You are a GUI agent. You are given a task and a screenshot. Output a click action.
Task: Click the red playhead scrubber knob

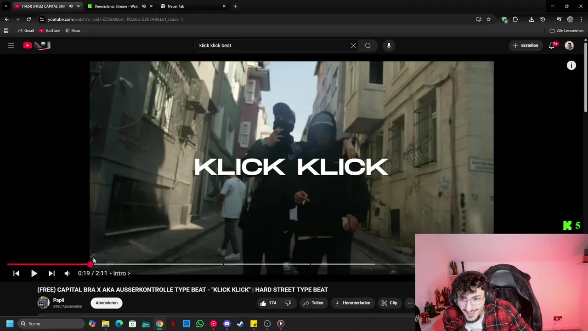point(90,264)
